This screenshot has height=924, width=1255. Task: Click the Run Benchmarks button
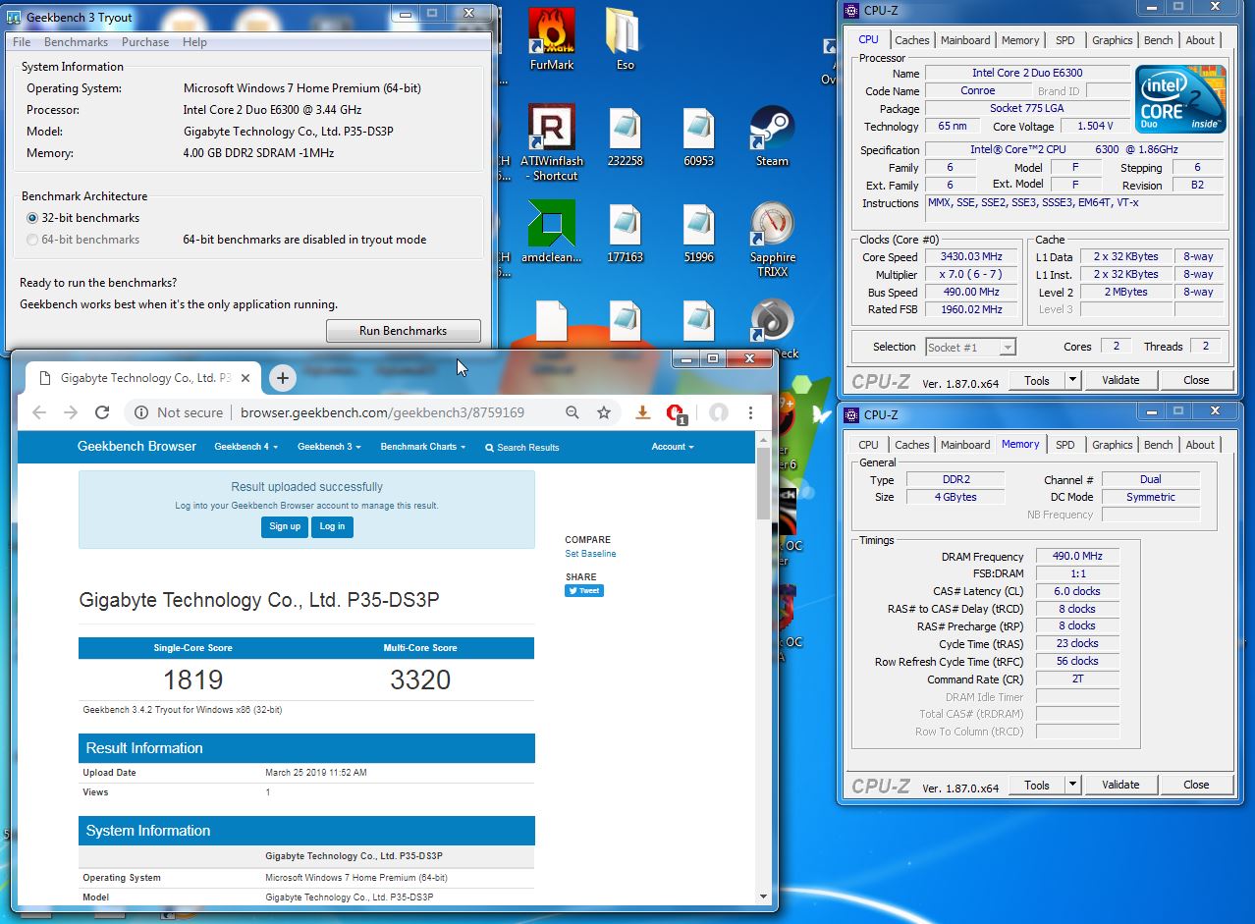(x=403, y=331)
